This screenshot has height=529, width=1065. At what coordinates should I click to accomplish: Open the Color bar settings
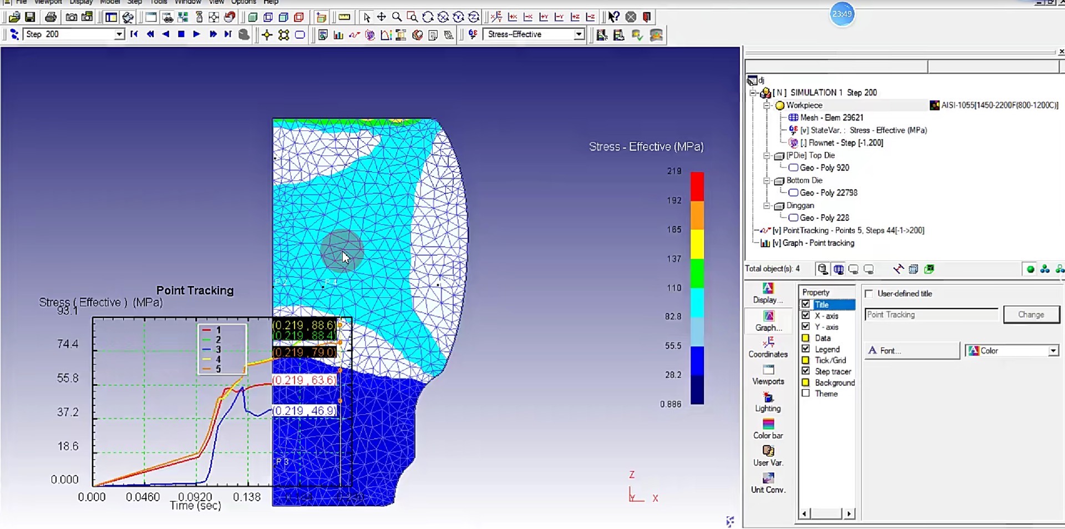click(x=768, y=429)
